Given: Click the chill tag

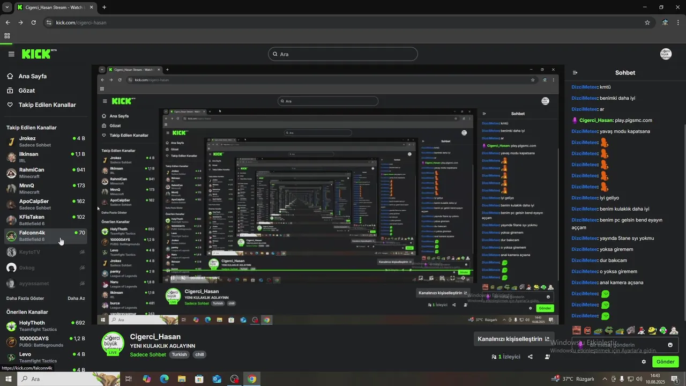Looking at the screenshot, I should (199, 355).
